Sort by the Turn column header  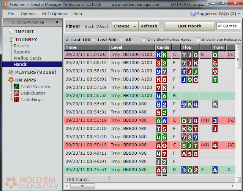(x=219, y=47)
